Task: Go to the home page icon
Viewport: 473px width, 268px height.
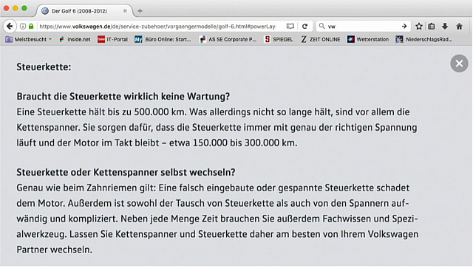Action: (459, 27)
